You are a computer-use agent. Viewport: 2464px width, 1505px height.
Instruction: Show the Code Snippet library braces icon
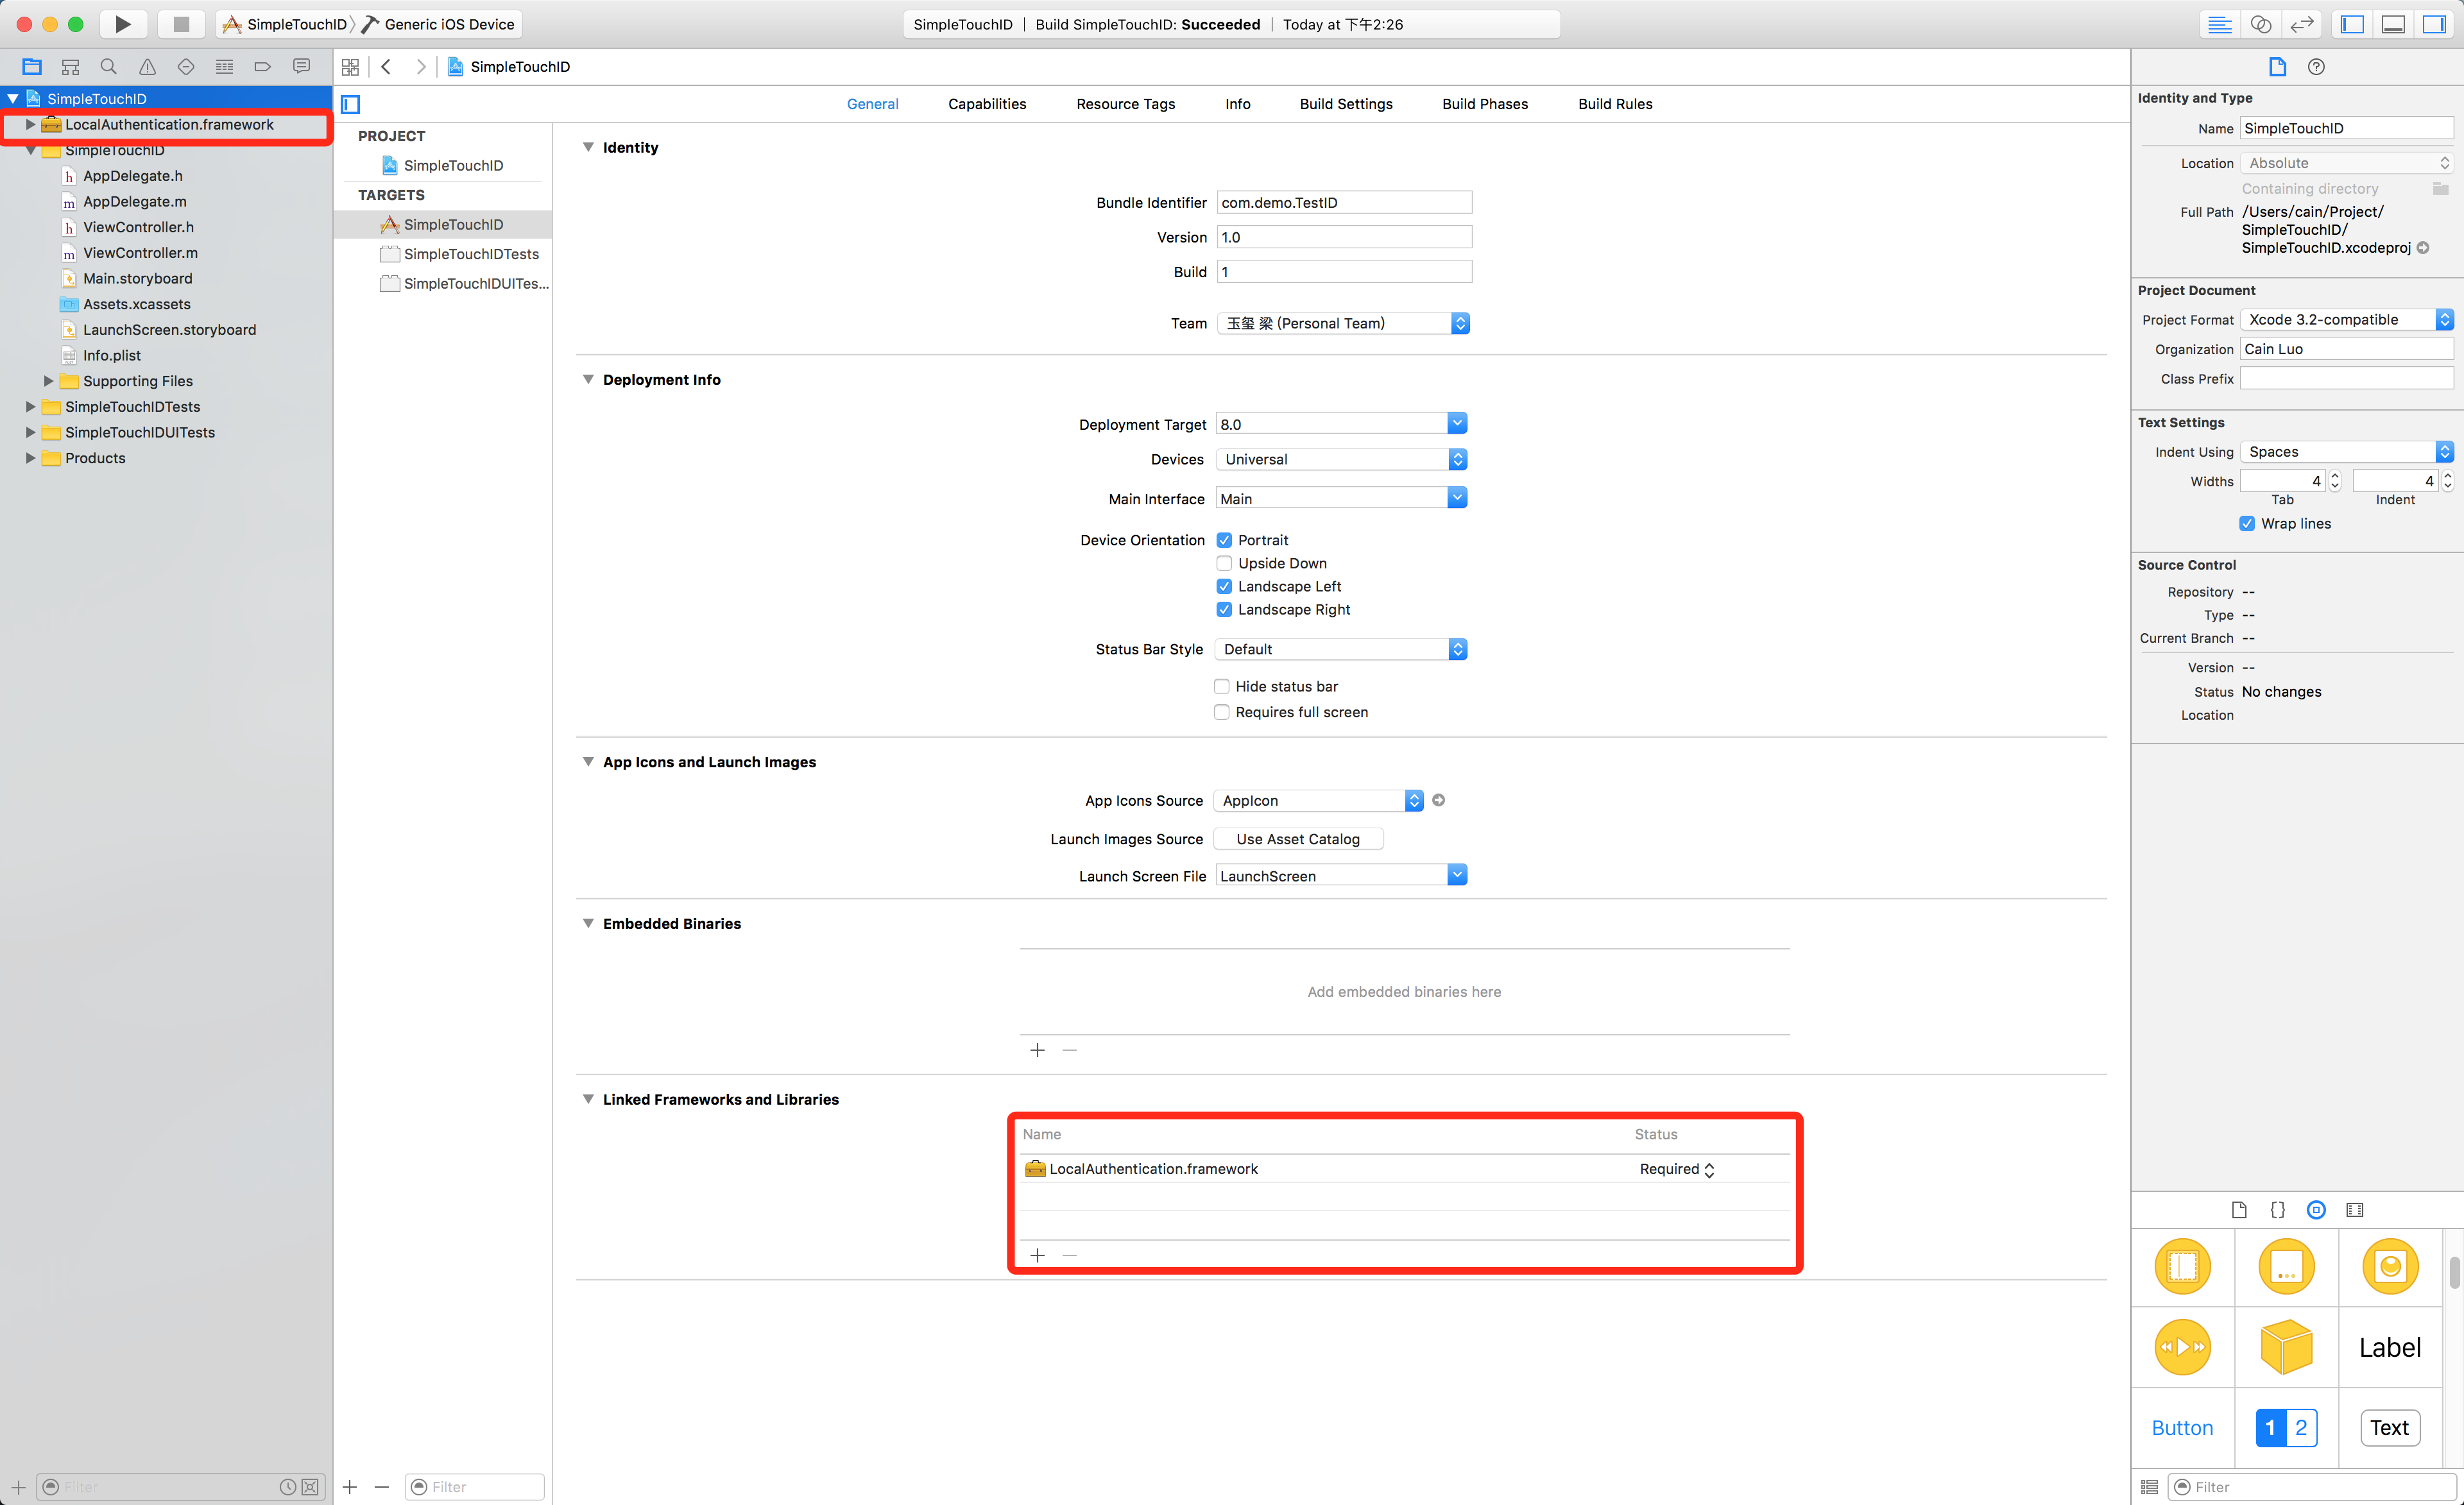(x=2277, y=1210)
